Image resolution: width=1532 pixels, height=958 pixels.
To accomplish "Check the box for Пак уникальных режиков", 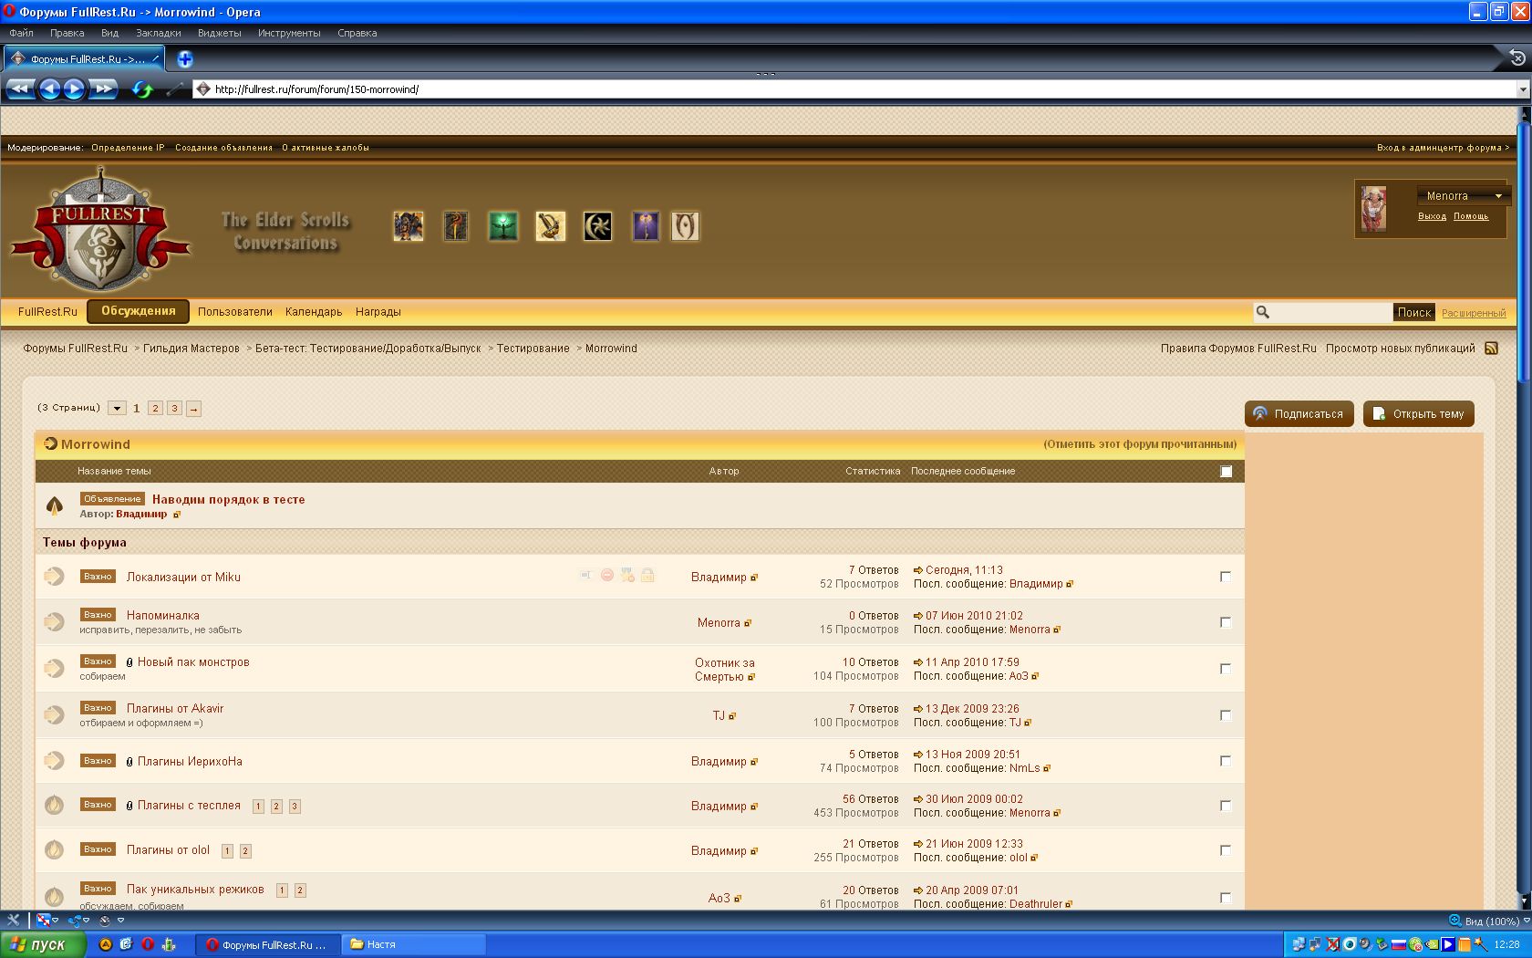I will coord(1226,898).
